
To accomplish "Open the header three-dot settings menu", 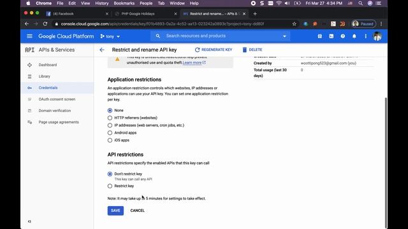I will [x=365, y=36].
